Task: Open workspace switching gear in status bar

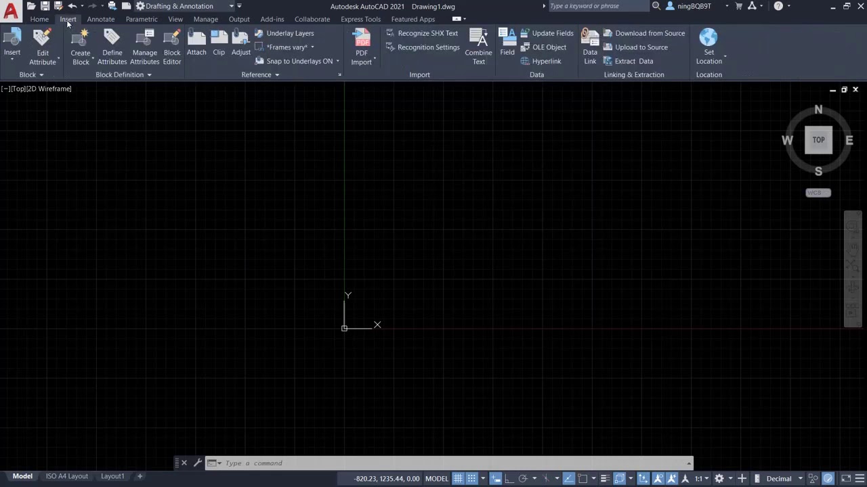Action: (719, 478)
